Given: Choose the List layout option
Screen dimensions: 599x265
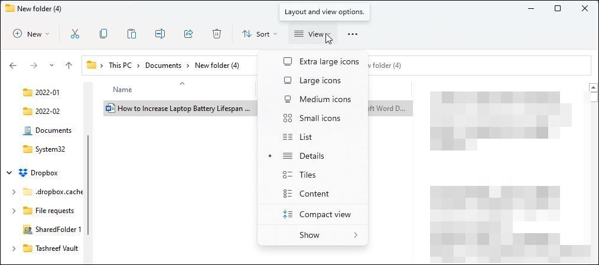Looking at the screenshot, I should pyautogui.click(x=305, y=137).
